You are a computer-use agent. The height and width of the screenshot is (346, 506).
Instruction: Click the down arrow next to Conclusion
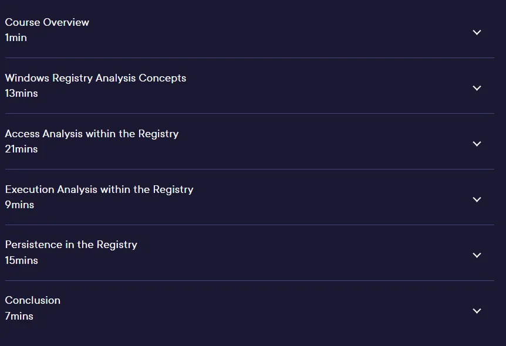pyautogui.click(x=477, y=311)
